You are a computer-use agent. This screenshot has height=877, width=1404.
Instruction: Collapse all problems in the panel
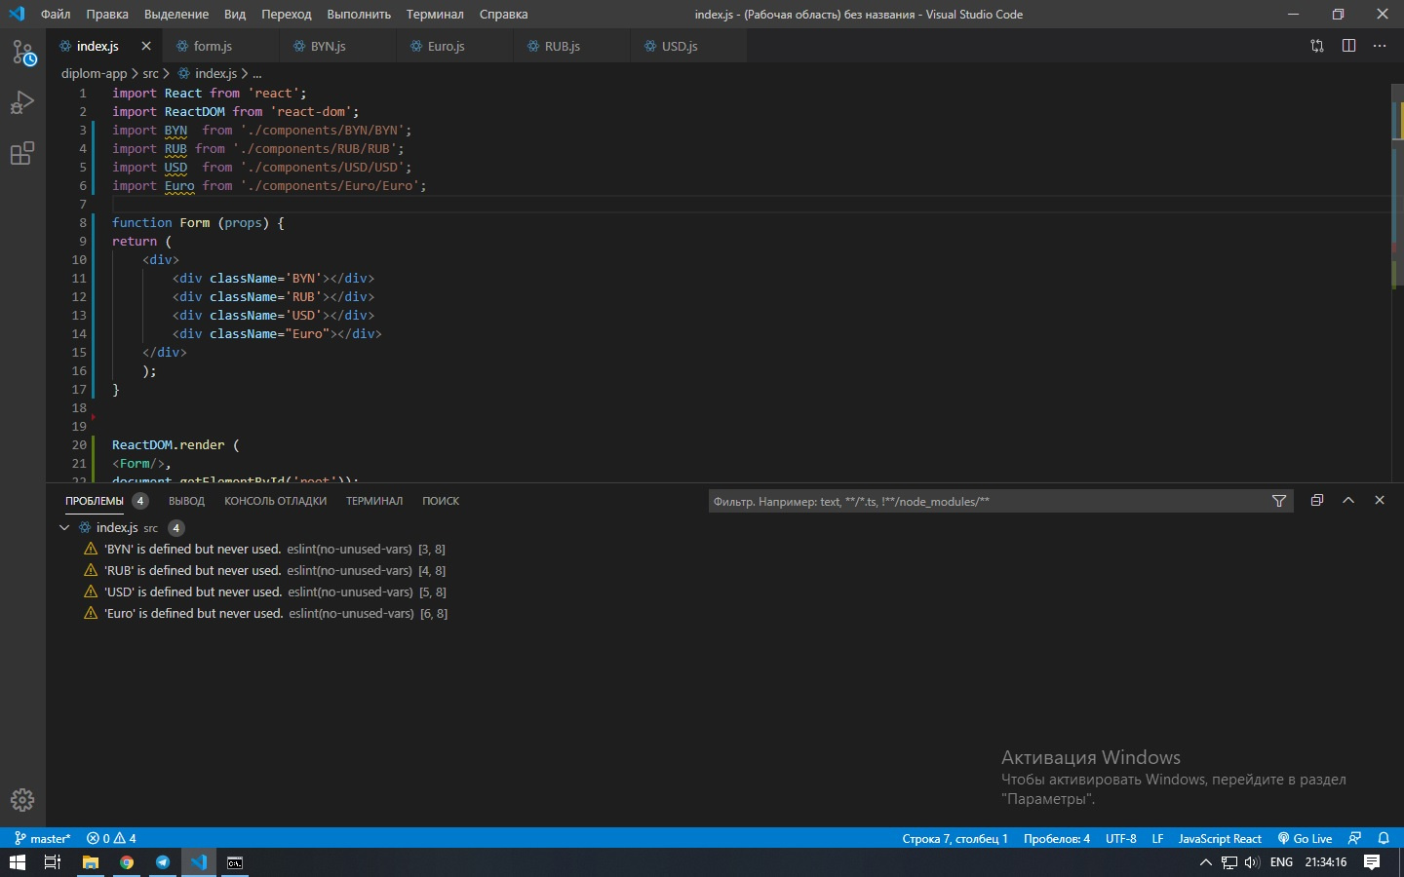tap(1317, 500)
